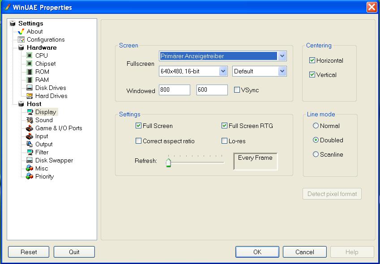The width and height of the screenshot is (380, 264).
Task: Select the RAM tree entry
Action: coord(42,80)
